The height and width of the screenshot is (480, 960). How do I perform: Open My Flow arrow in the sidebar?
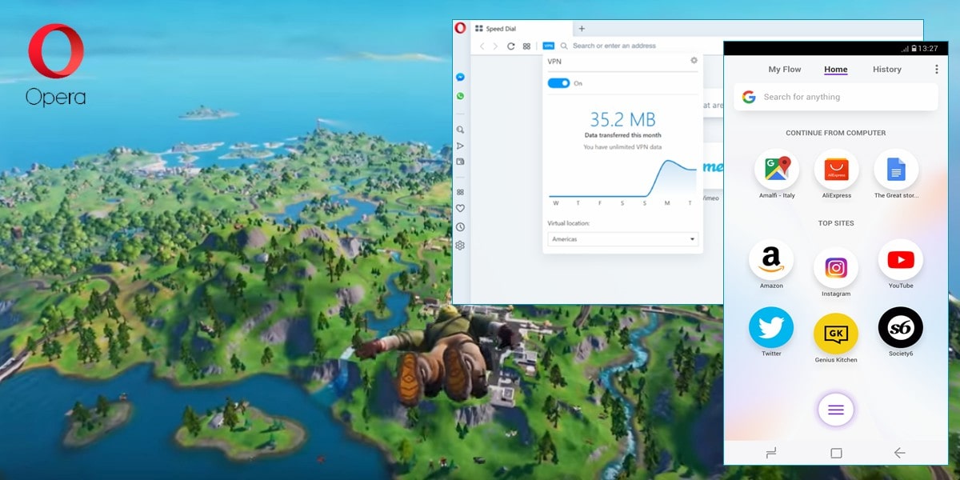pyautogui.click(x=460, y=146)
